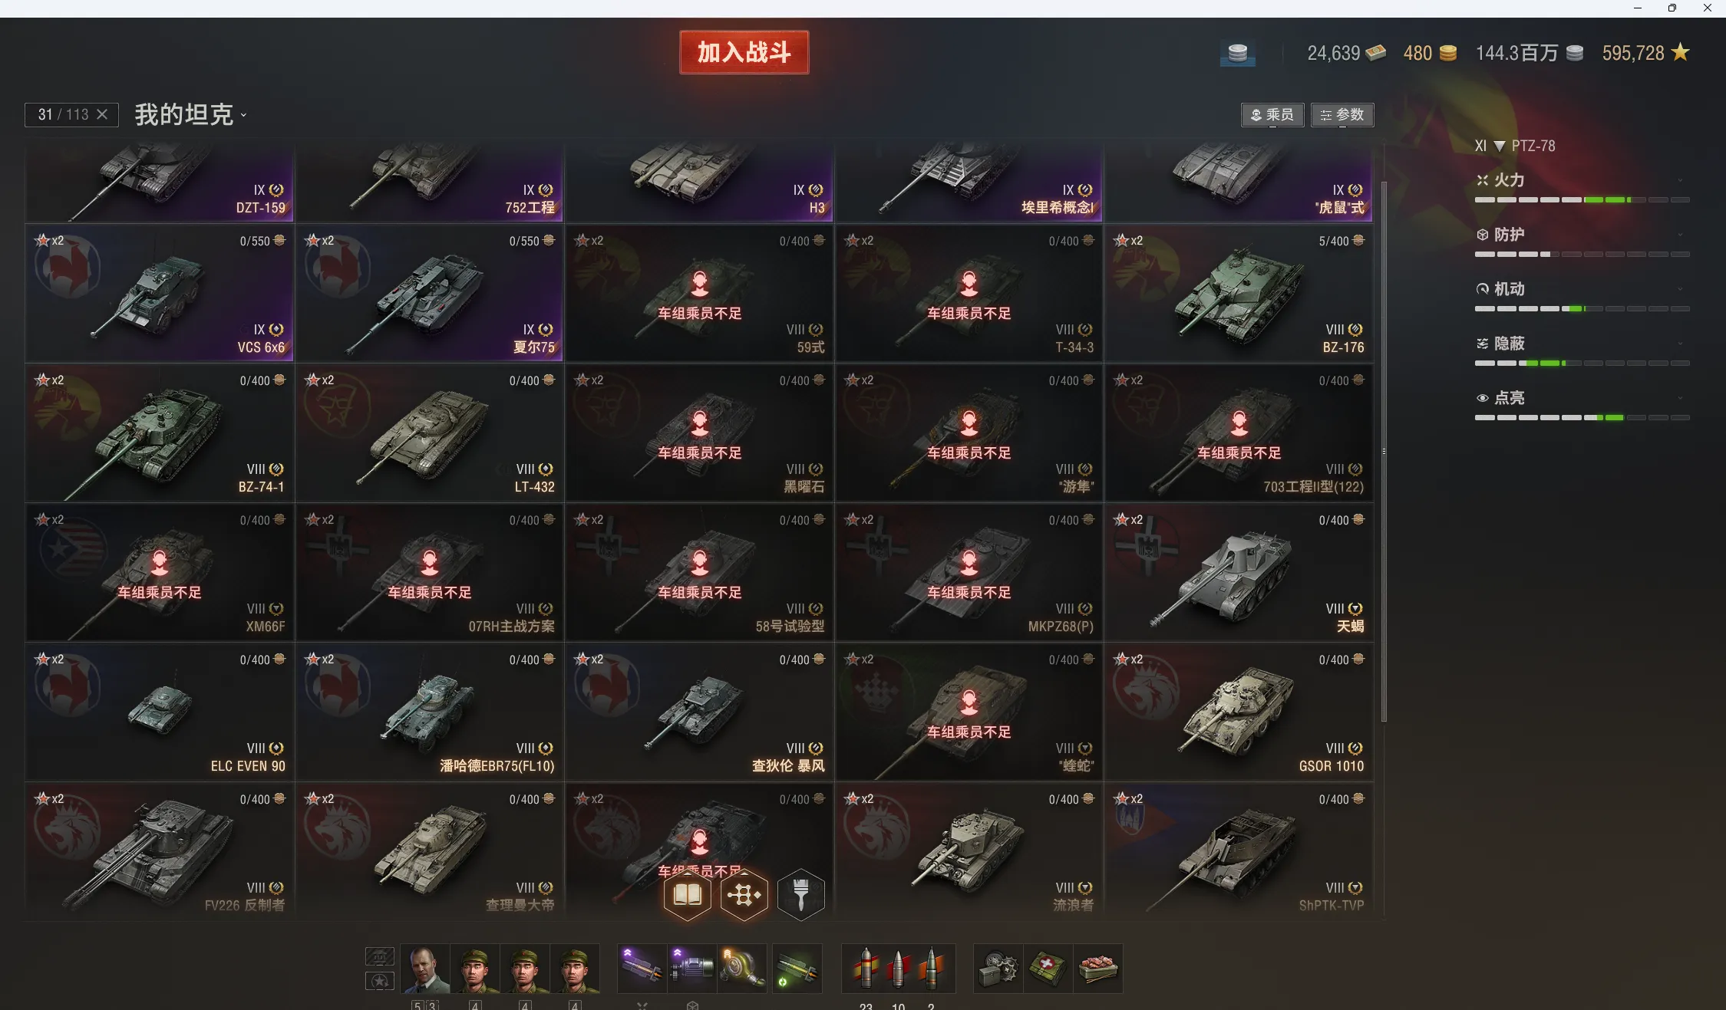The image size is (1726, 1010).
Task: Open the research tree hexagon icon
Action: click(x=744, y=894)
